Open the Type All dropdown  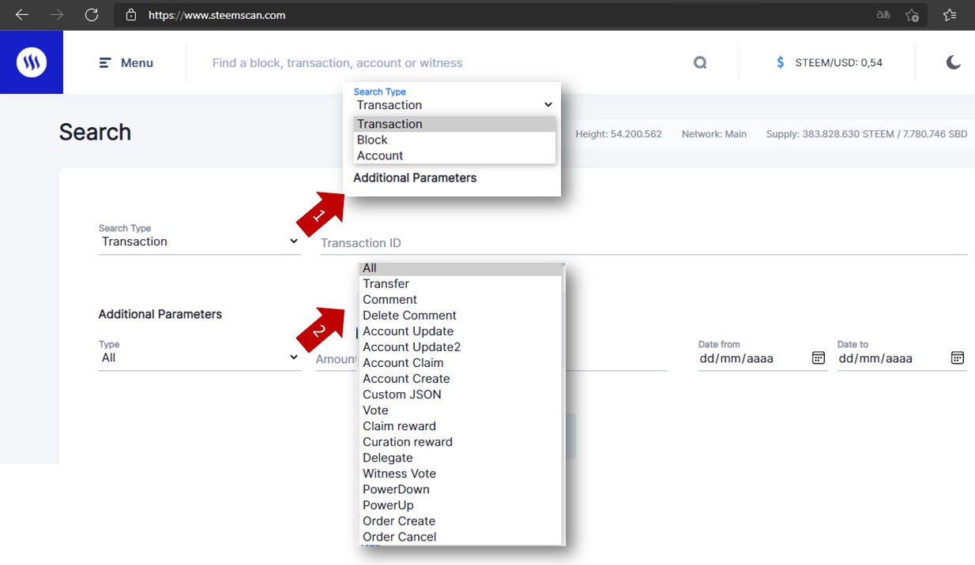199,357
